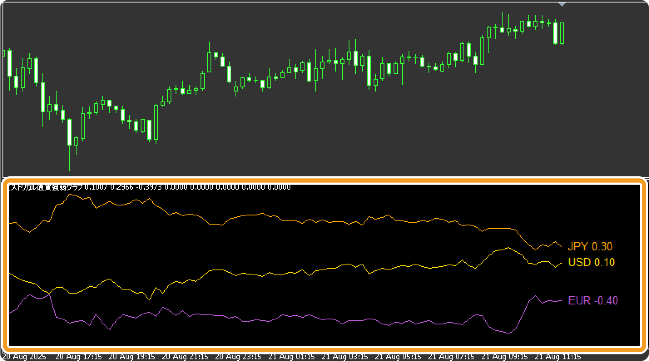Click the 21 Aug 05:15 time label
This screenshot has height=361, width=649.
tap(398, 357)
